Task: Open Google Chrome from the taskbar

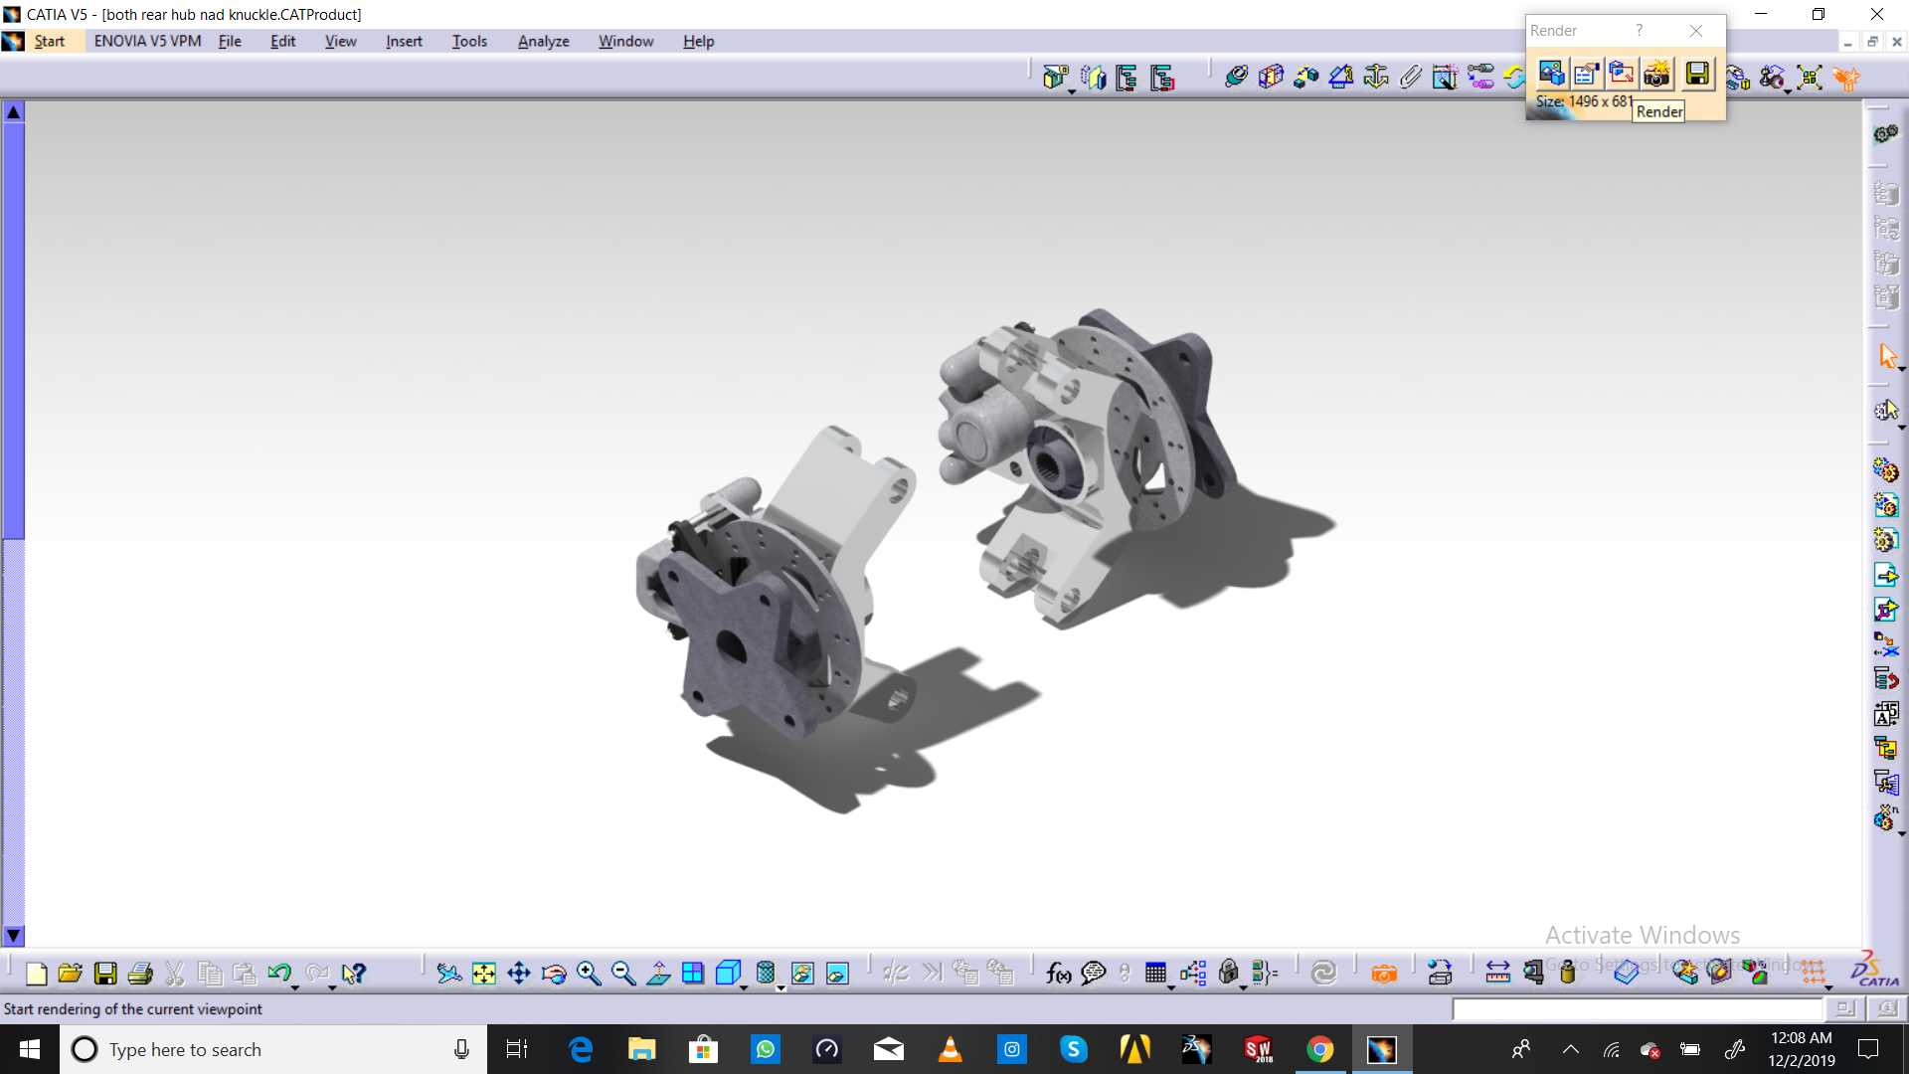Action: point(1319,1049)
